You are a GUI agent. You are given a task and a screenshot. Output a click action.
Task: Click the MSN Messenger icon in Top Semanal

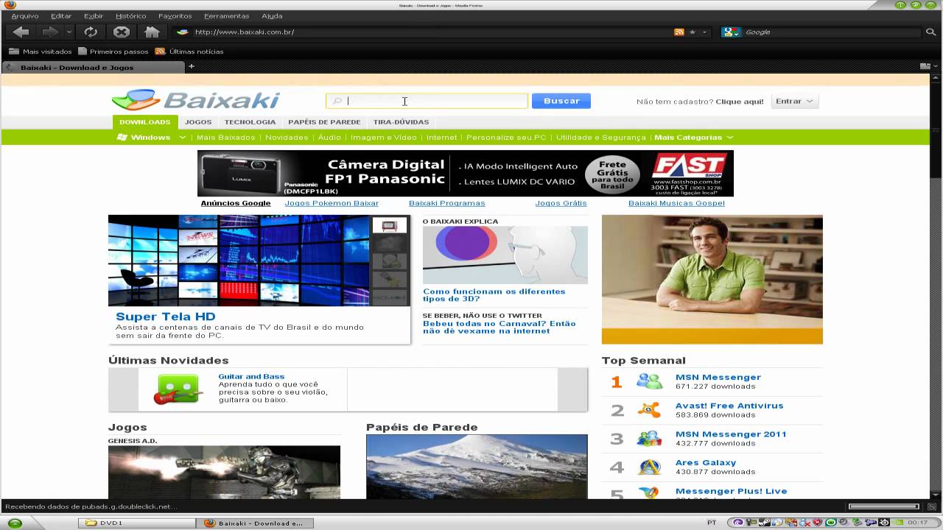pos(650,381)
